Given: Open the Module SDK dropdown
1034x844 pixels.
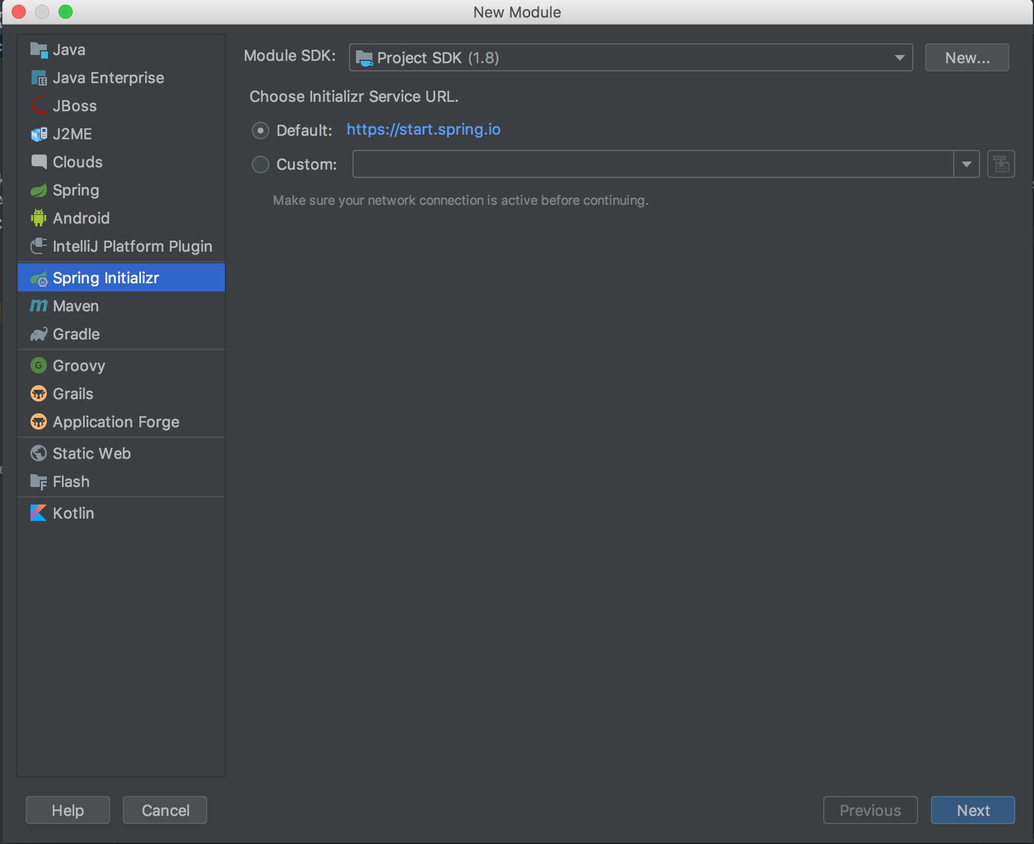Looking at the screenshot, I should 899,57.
